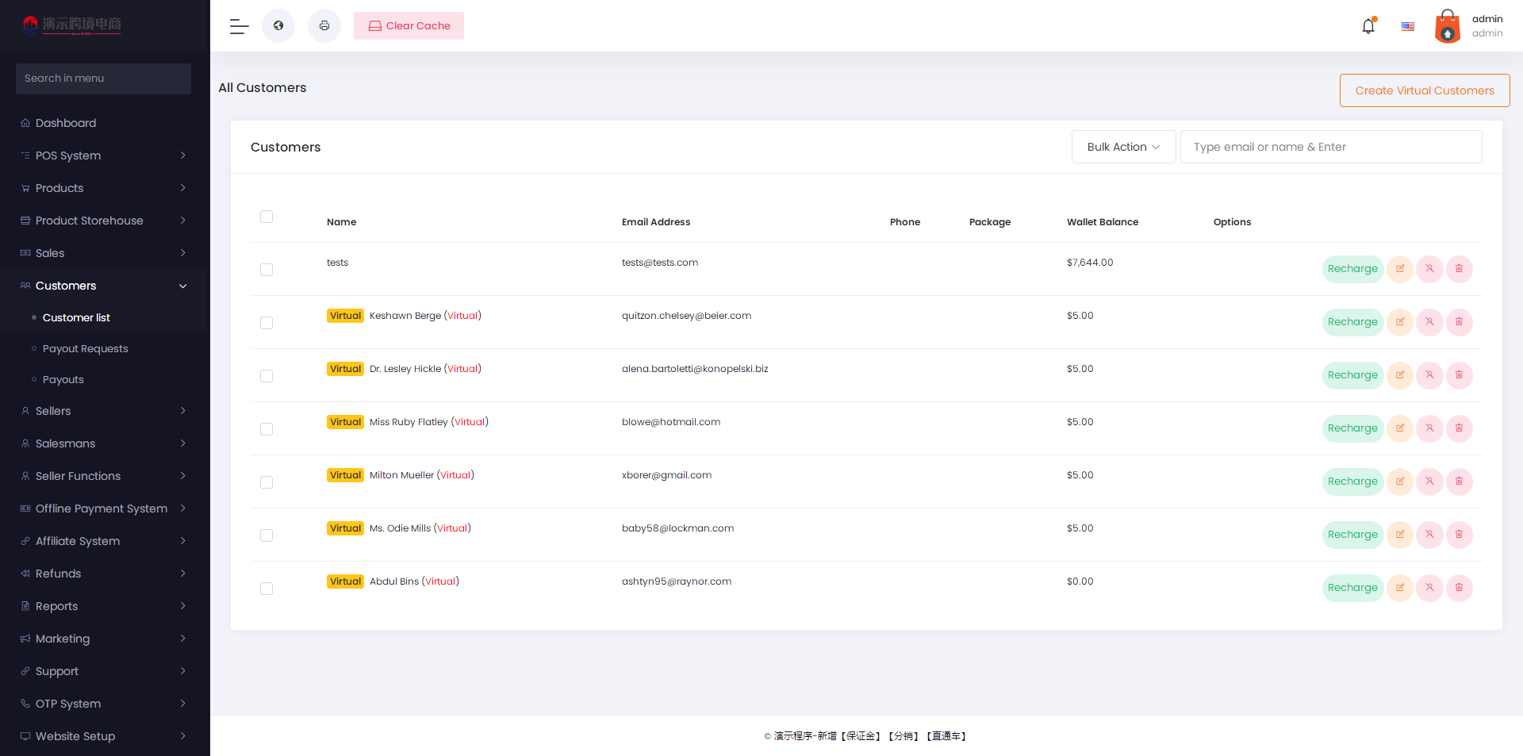
Task: Click the printer icon in the top bar
Action: [324, 26]
